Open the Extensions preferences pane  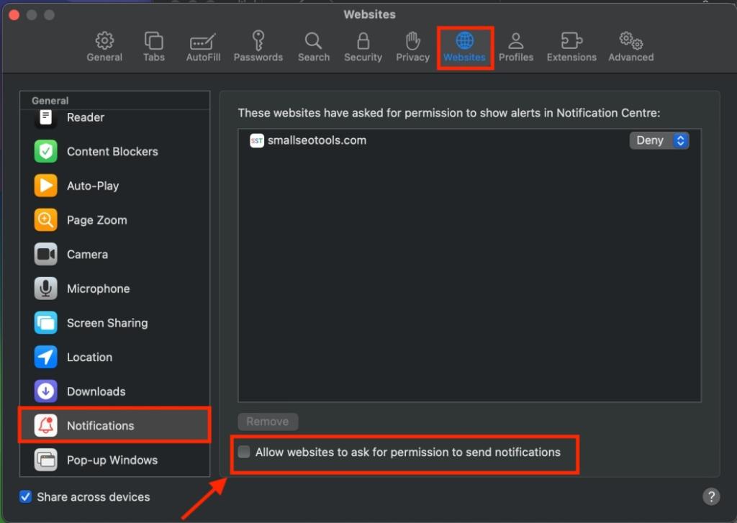(x=571, y=47)
